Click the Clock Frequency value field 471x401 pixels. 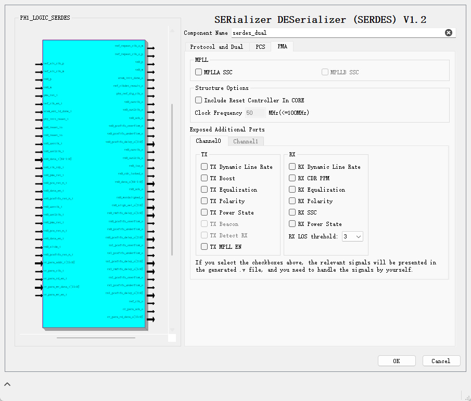click(256, 113)
